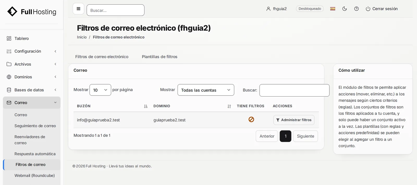
Task: Open user profile fhguia2
Action: pyautogui.click(x=277, y=9)
